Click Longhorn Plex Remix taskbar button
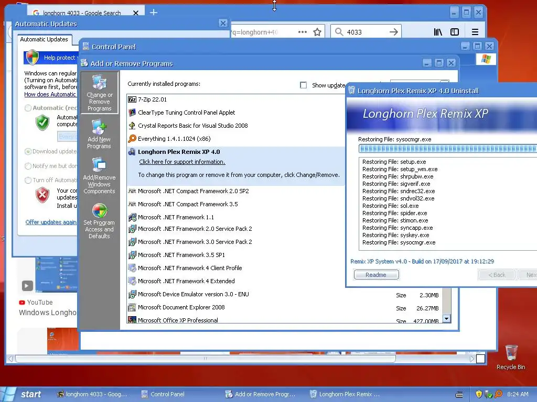 (x=345, y=394)
